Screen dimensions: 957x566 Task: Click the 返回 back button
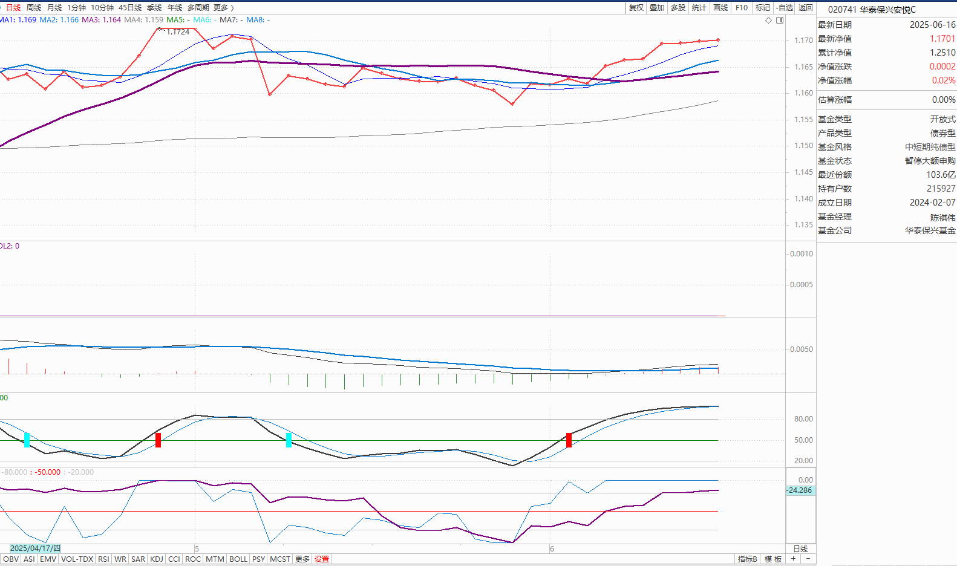(x=806, y=8)
